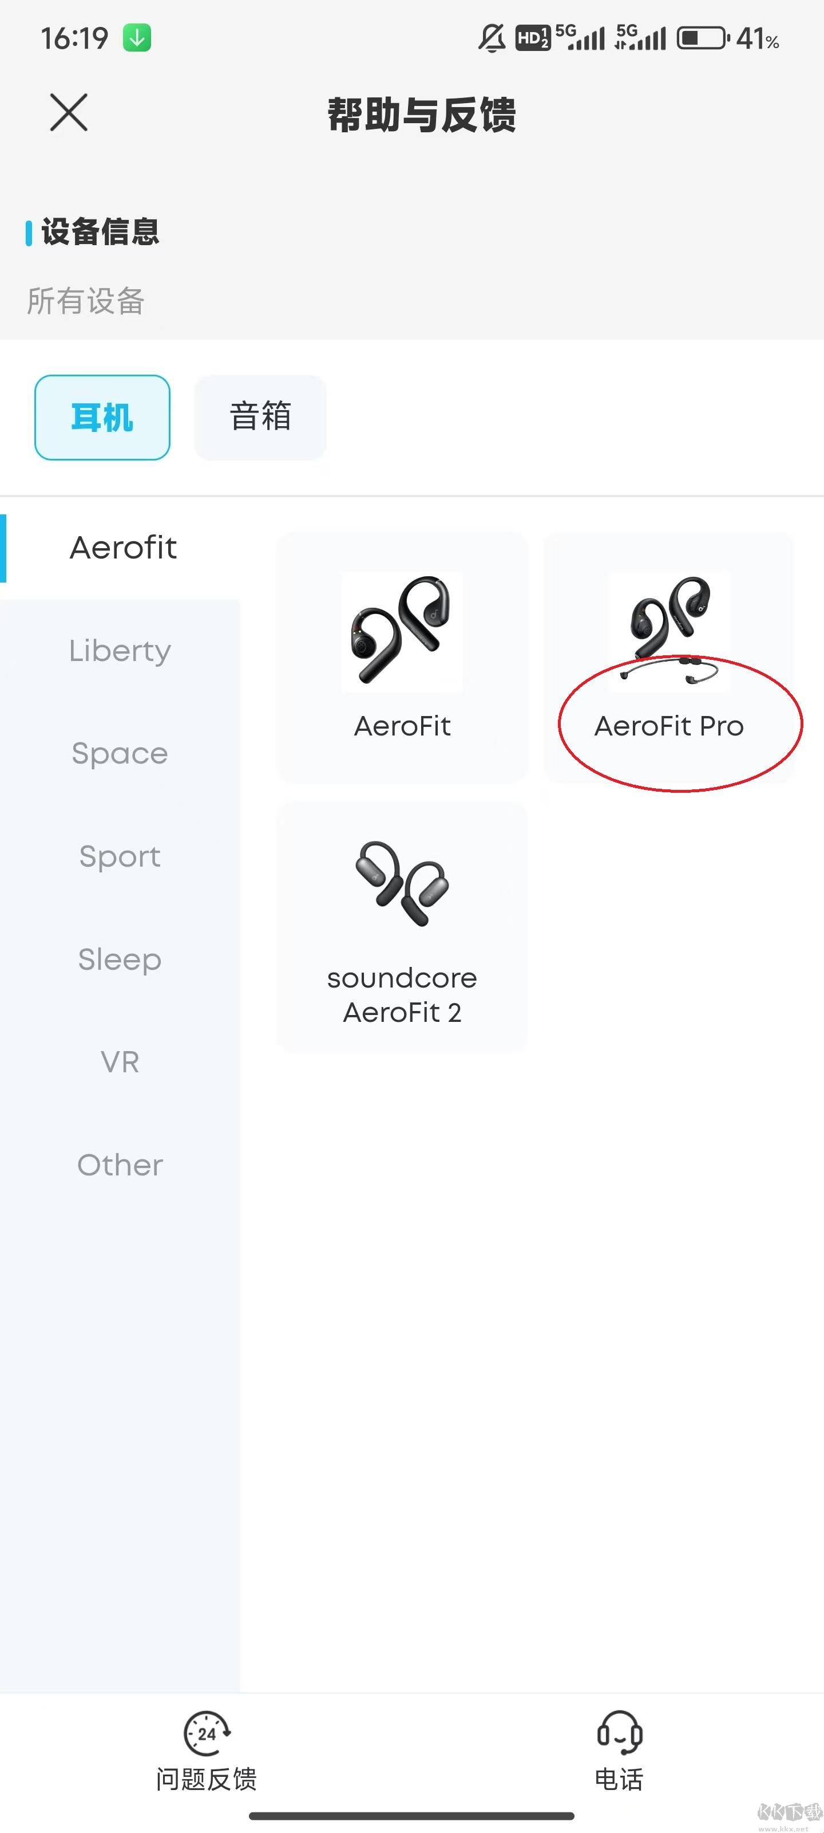This screenshot has width=824, height=1833.
Task: Select the 耳机 headphones category tab
Action: pyautogui.click(x=102, y=417)
